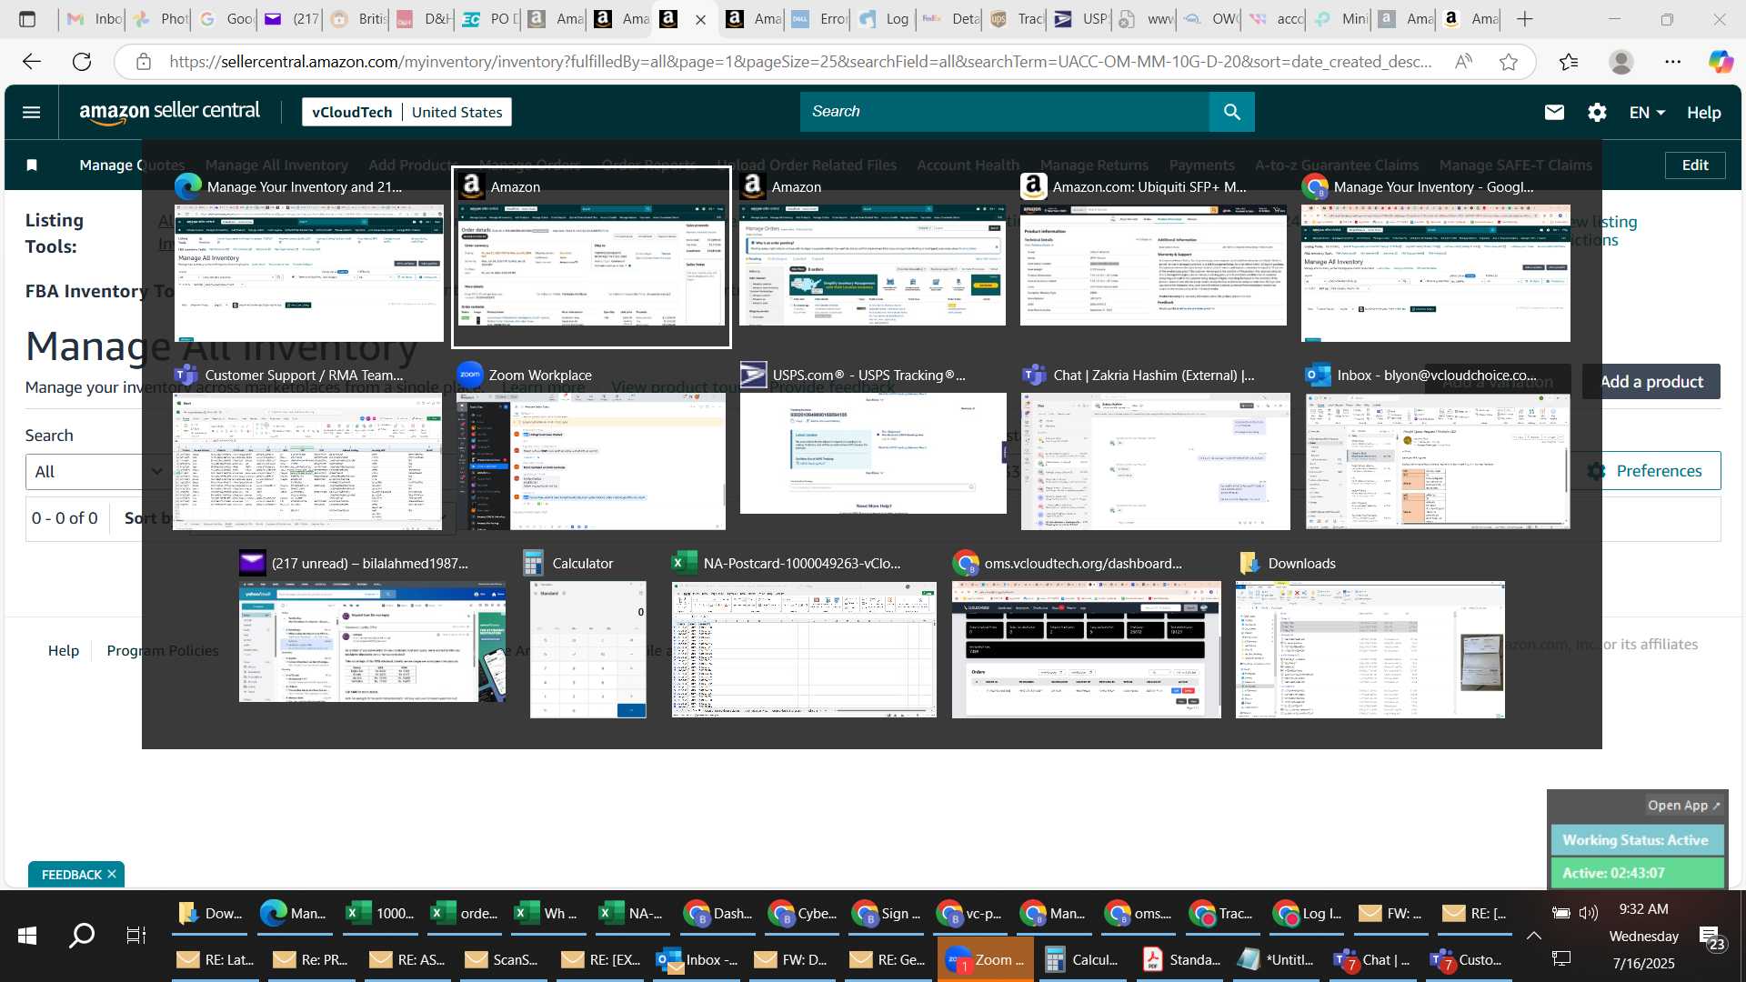Open the browser profile avatar

coord(1621,62)
